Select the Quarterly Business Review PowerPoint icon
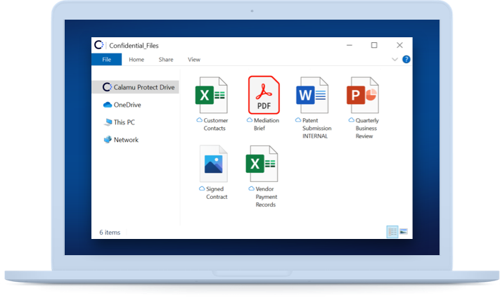Screen dimensions: 500x298 point(363,95)
